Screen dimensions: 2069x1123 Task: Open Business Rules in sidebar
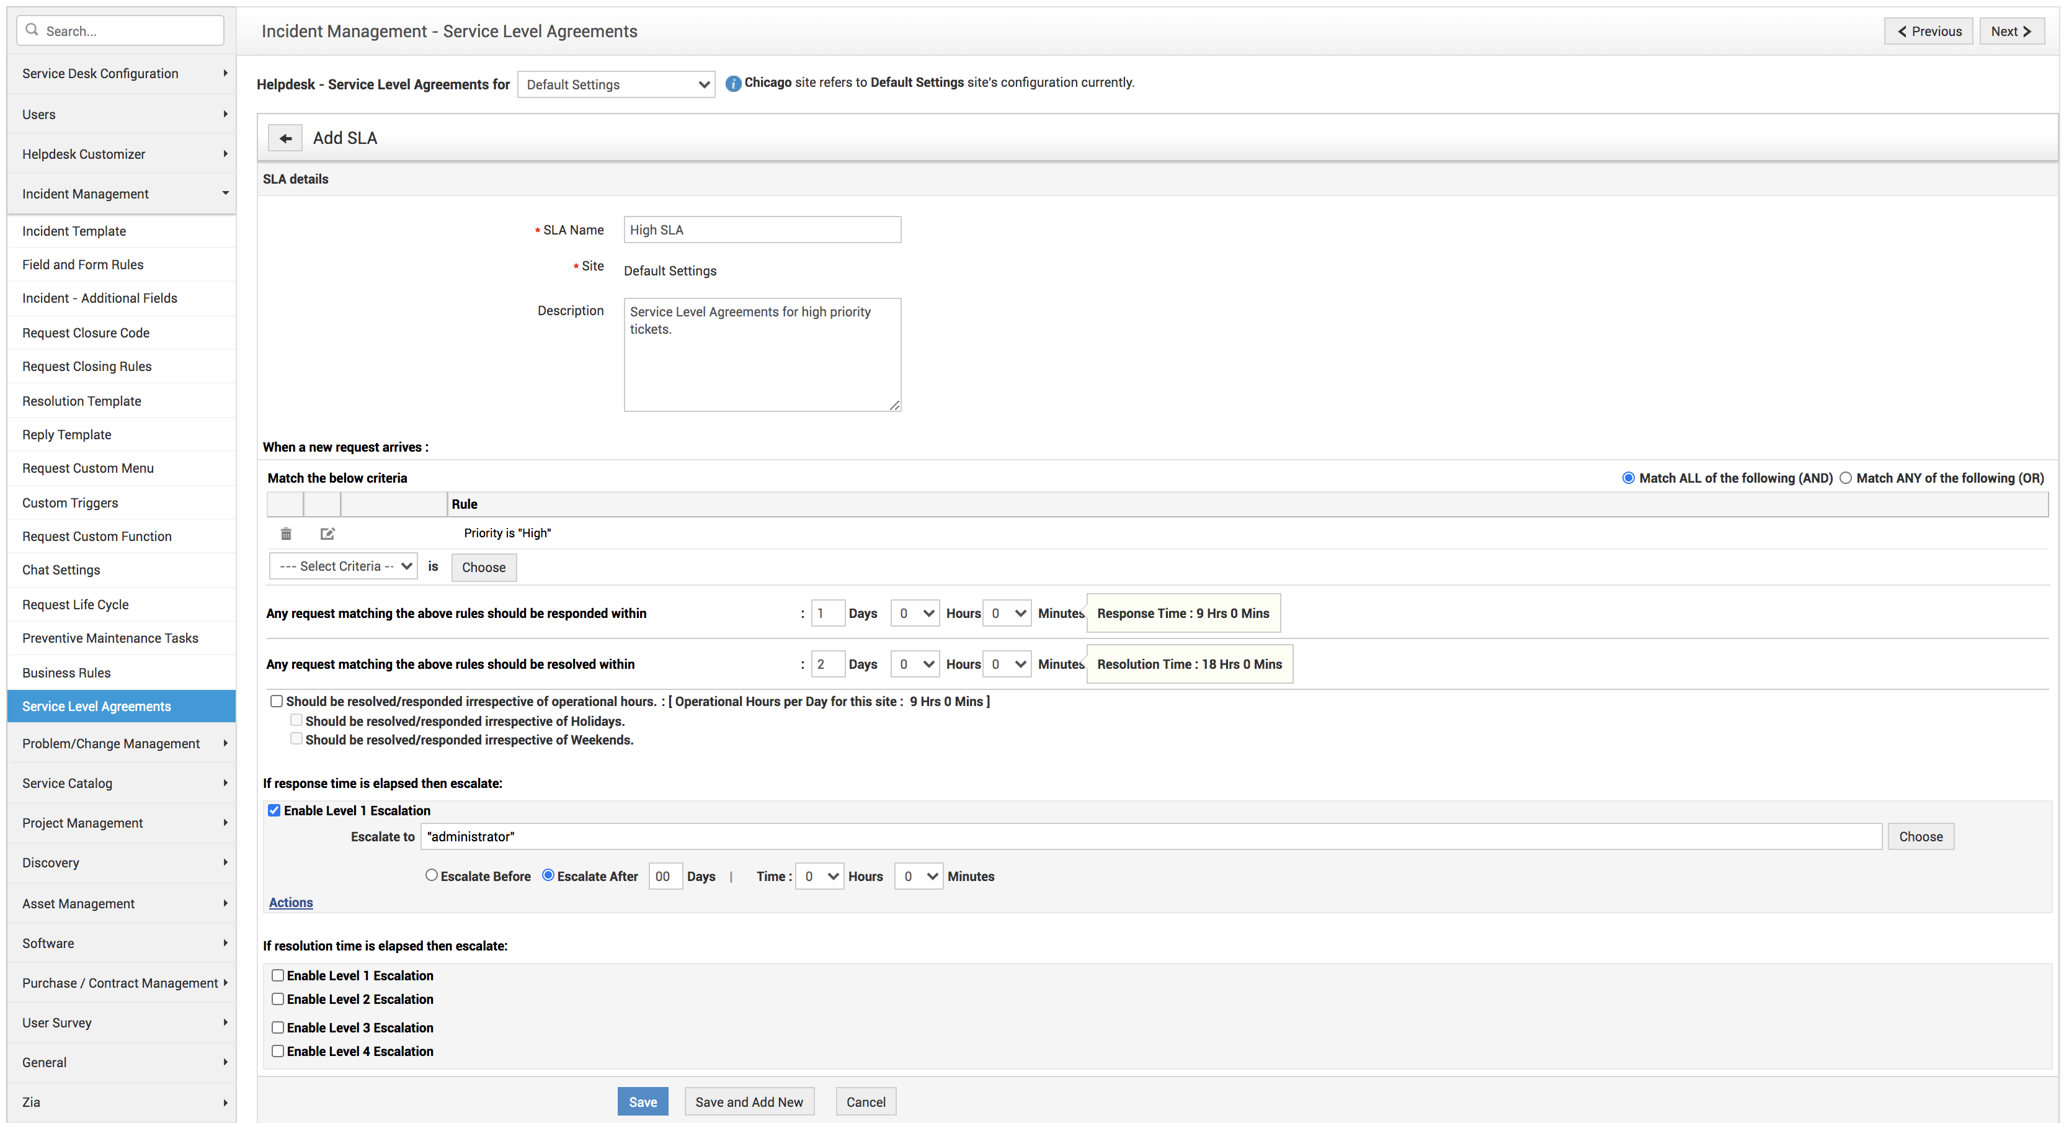[x=66, y=673]
